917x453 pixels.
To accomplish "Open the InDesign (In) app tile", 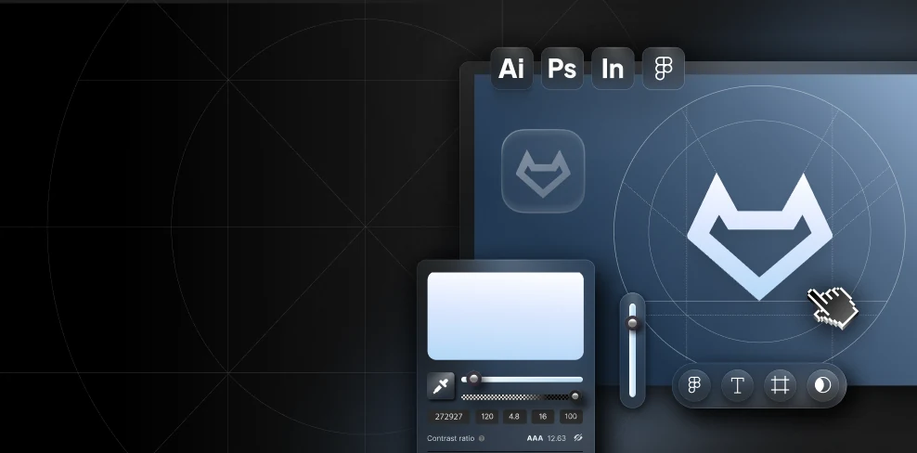I will [x=613, y=69].
